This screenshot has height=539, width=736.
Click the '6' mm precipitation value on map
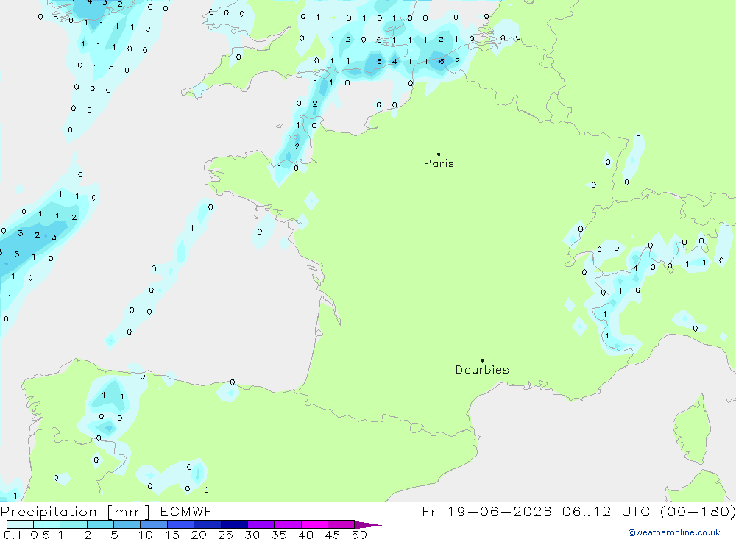[441, 61]
